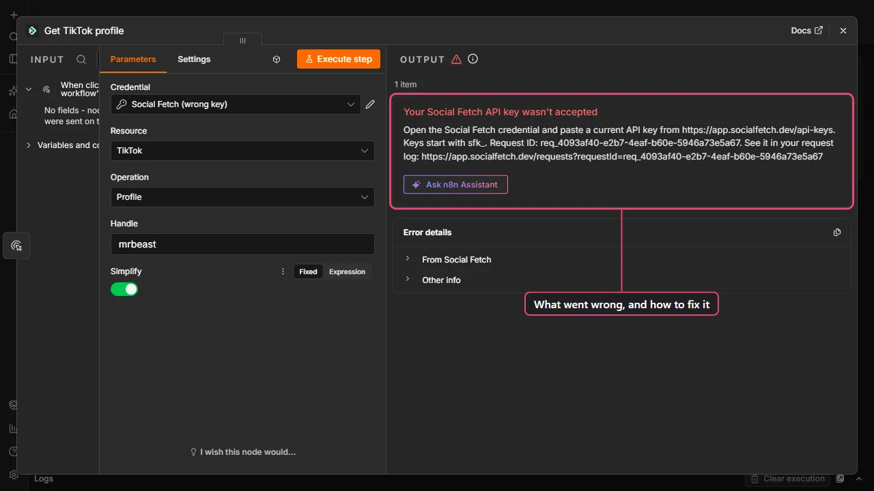Image resolution: width=874 pixels, height=491 pixels.
Task: Click the panel drag handle above Settings
Action: click(x=242, y=41)
